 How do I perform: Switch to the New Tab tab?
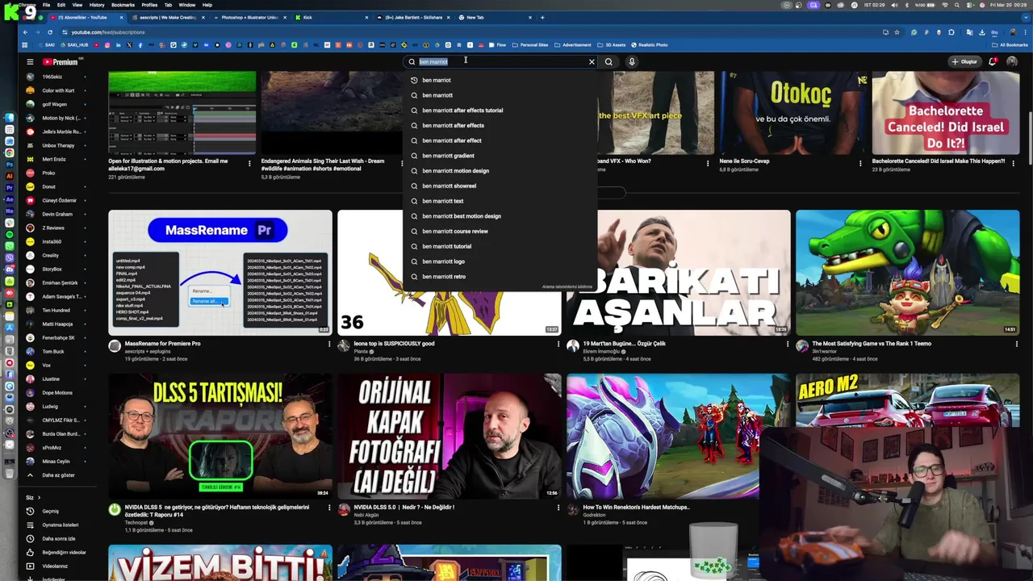pyautogui.click(x=496, y=17)
